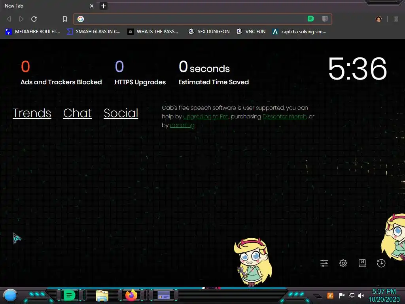This screenshot has height=304, width=405.
Task: Click the 5:36 clock widget
Action: (x=358, y=68)
